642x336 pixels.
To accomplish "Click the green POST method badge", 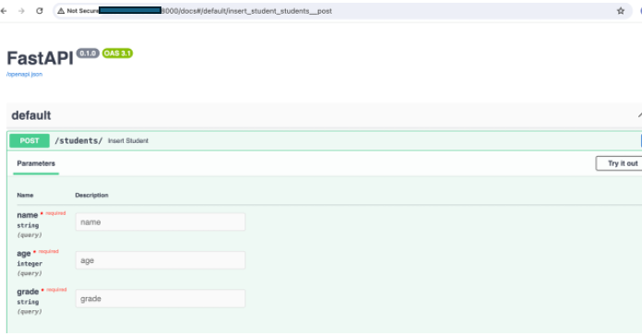I will point(30,140).
